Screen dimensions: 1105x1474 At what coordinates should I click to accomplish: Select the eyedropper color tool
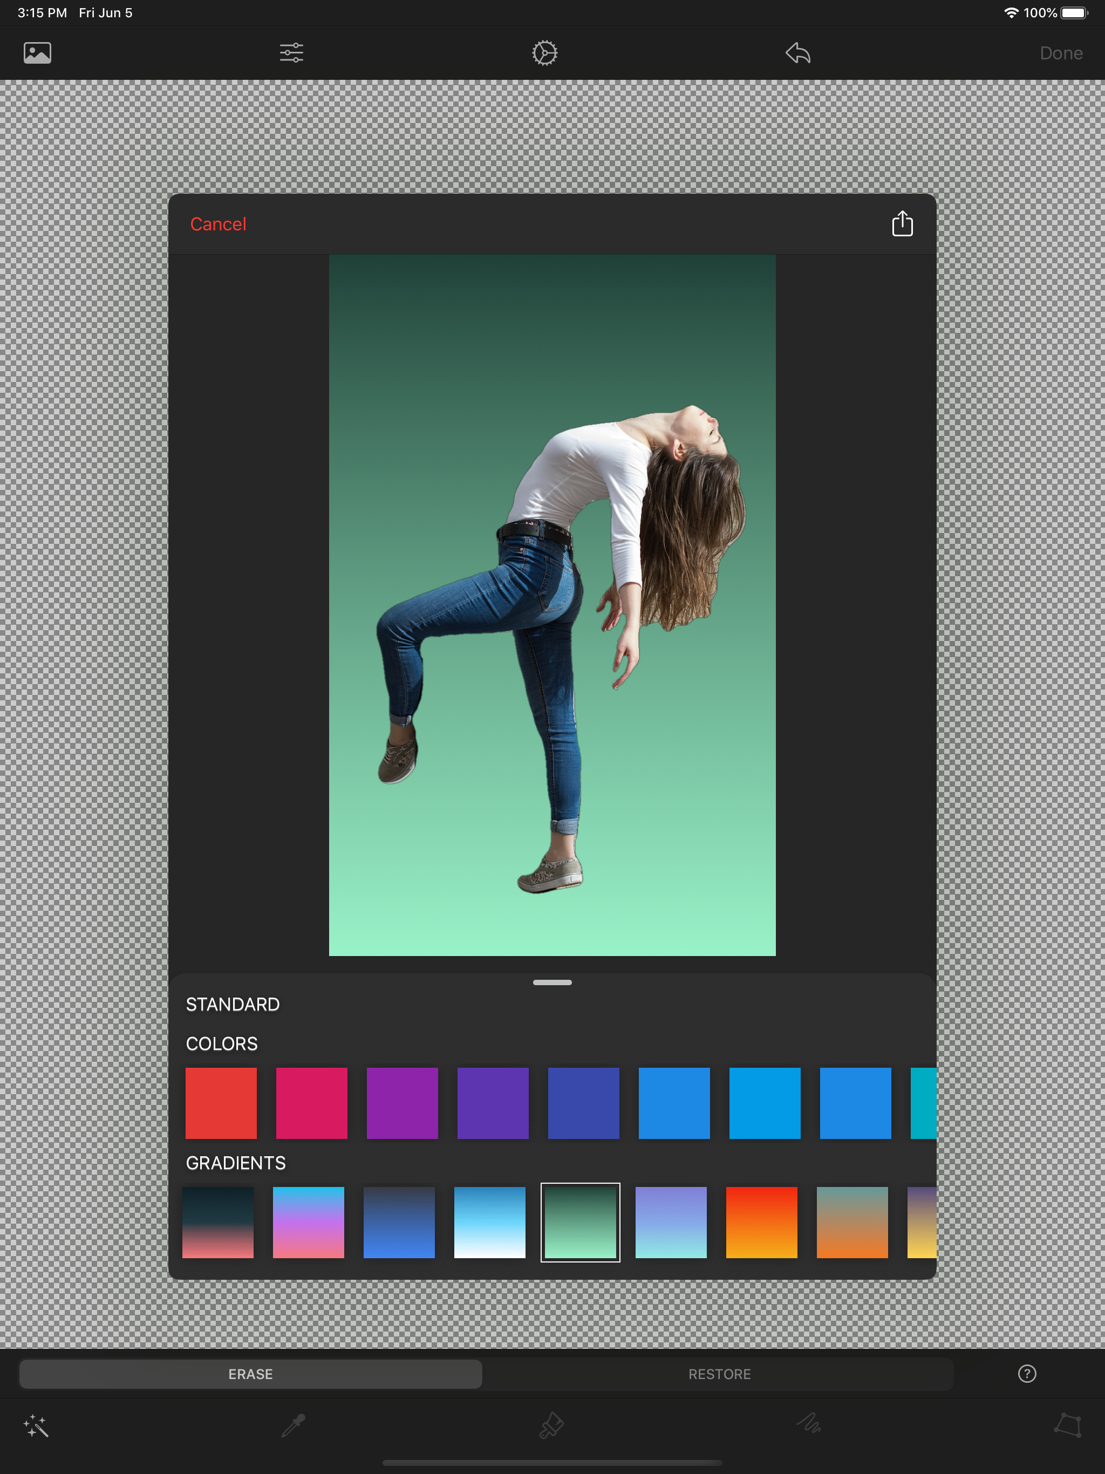[x=293, y=1426]
